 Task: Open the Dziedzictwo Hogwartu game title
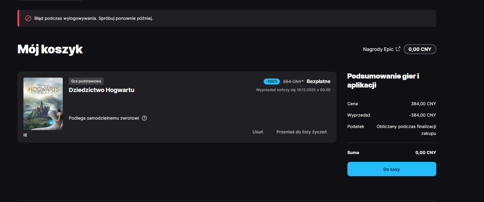point(101,90)
